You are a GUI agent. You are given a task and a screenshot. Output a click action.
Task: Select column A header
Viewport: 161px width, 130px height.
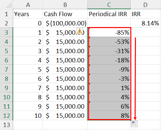coord(28,5)
